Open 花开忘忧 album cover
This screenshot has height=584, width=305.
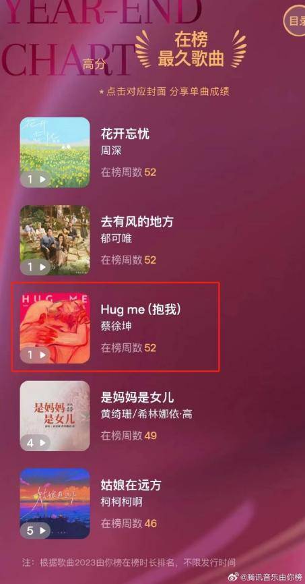[x=55, y=152]
